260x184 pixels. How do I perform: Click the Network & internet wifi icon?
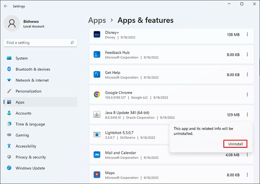click(x=9, y=80)
